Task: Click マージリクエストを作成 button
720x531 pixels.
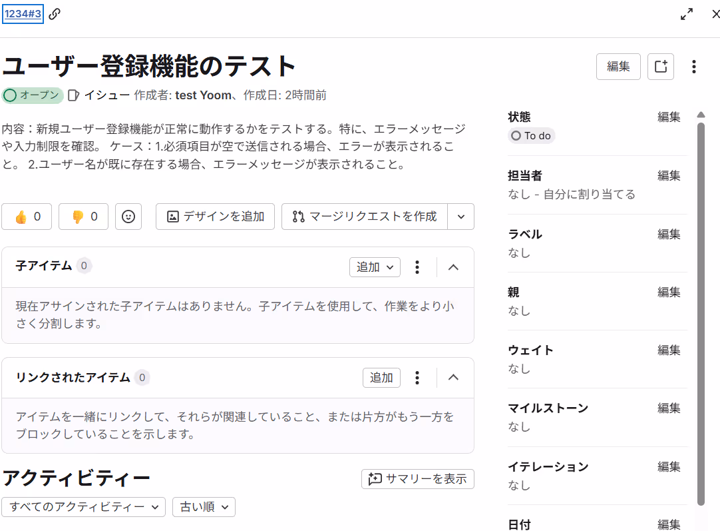Action: 365,217
